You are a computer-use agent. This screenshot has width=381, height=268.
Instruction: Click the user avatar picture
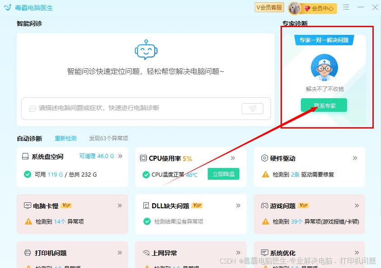click(294, 8)
